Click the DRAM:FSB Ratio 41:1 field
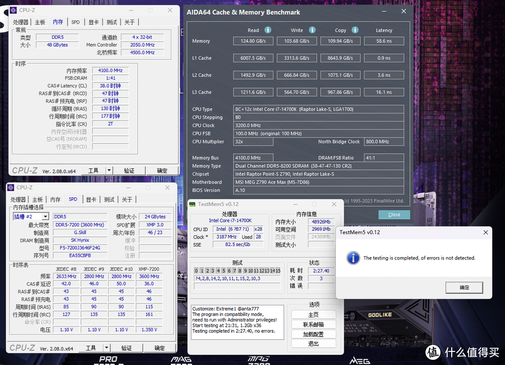The height and width of the screenshot is (365, 505). [384, 158]
